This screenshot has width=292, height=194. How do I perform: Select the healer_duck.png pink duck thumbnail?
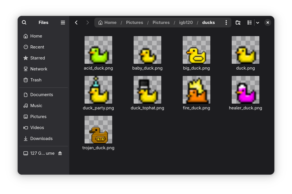245,90
